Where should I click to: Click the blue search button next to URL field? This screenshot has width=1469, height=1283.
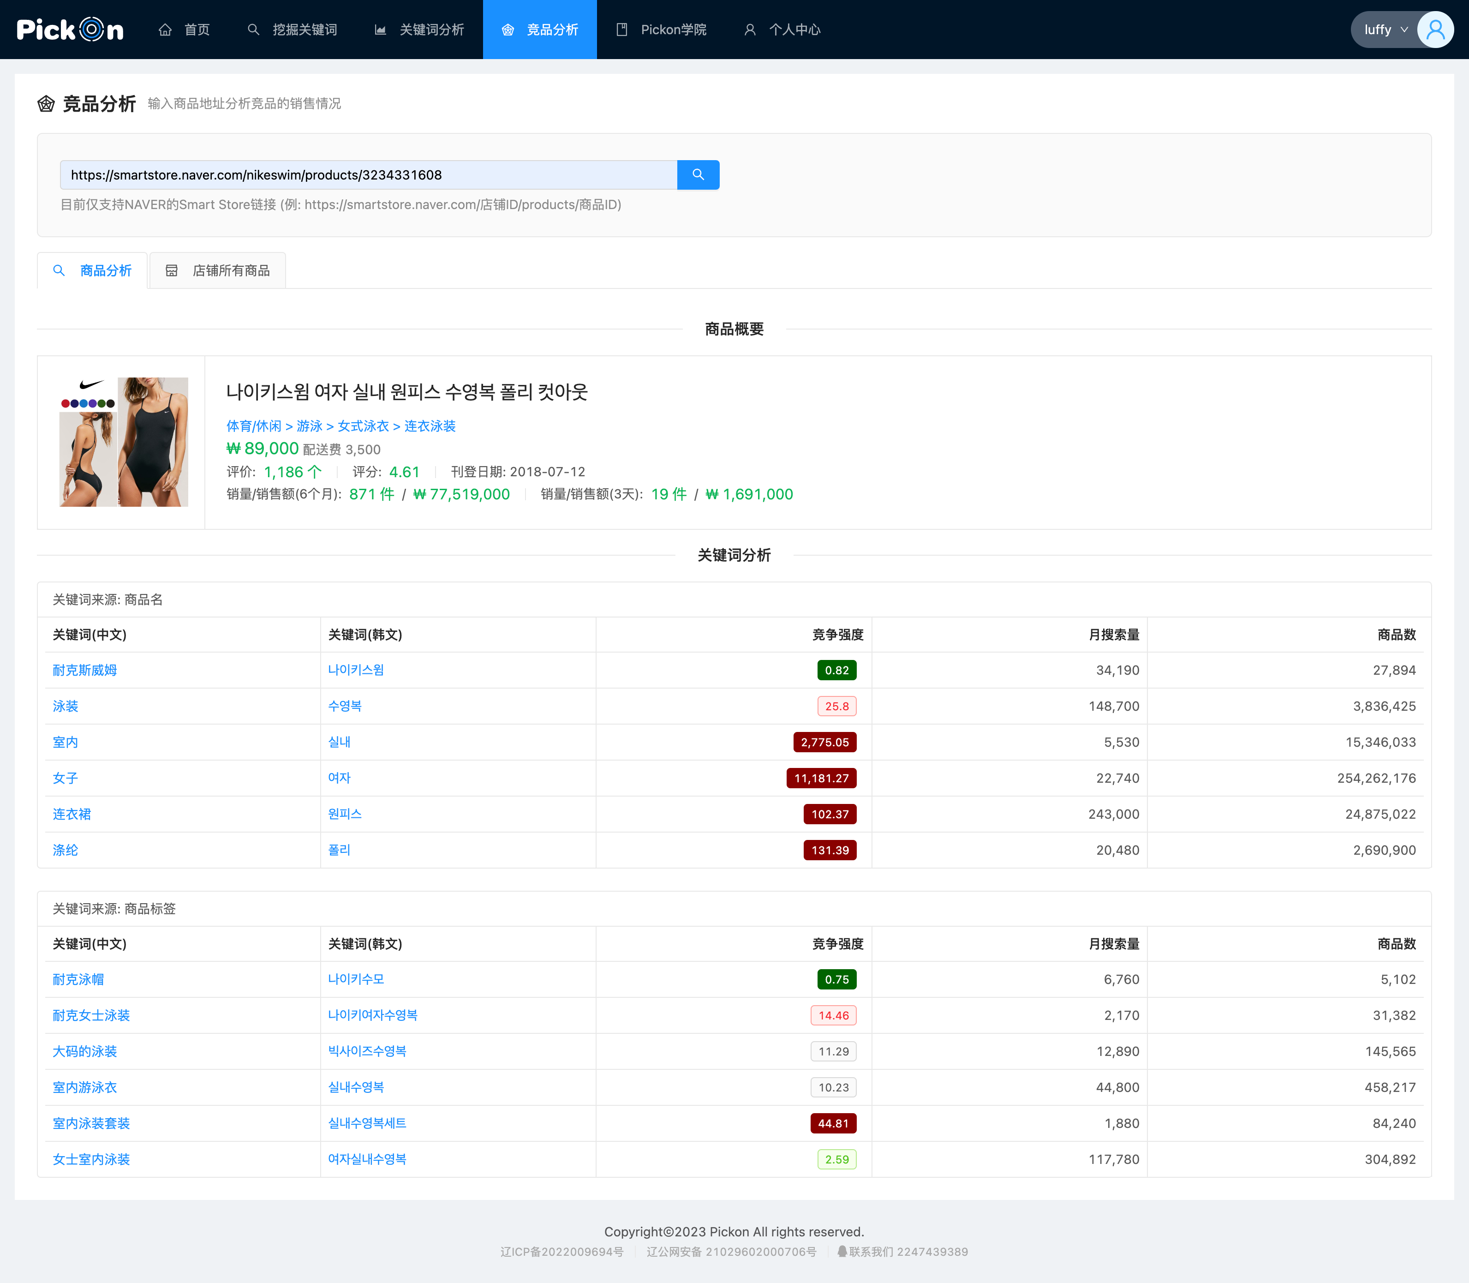(698, 175)
